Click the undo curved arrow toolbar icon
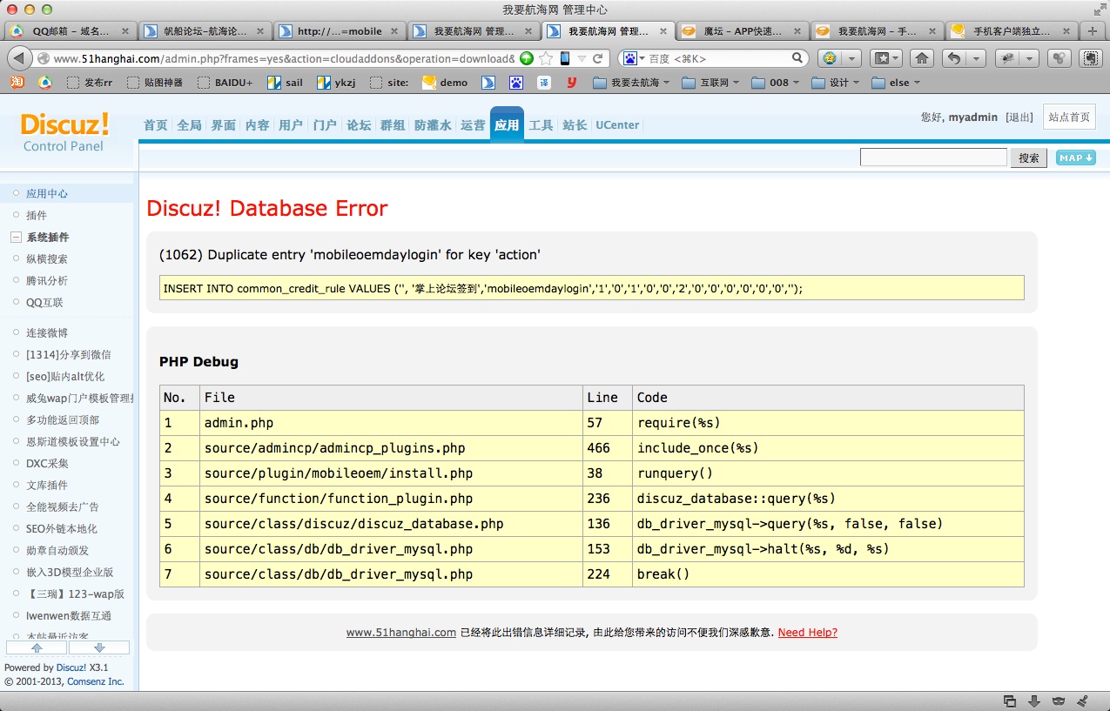 [x=954, y=58]
